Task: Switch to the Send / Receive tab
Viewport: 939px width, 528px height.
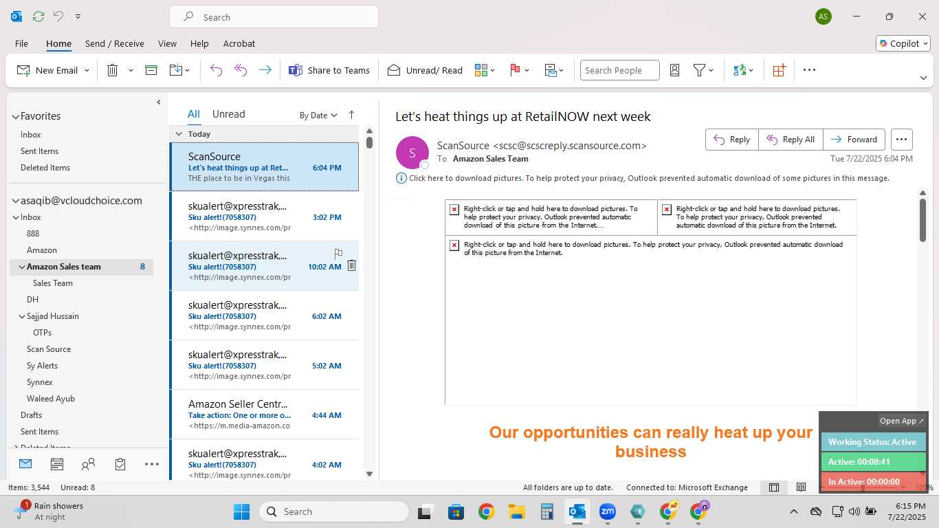Action: tap(115, 43)
